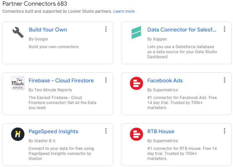Viewport: 233px width, 167px height.
Task: Select the Data Connector for Salesf... title
Action: click(x=182, y=30)
